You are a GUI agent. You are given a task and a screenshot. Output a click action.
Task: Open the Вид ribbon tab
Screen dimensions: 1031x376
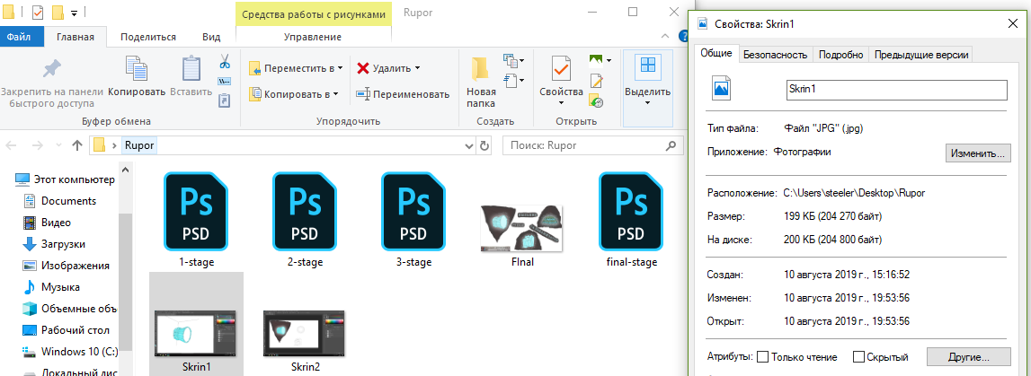pyautogui.click(x=211, y=37)
